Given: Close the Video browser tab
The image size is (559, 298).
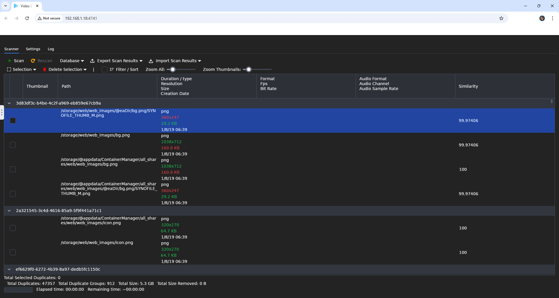Looking at the screenshot, I should click(37, 6).
